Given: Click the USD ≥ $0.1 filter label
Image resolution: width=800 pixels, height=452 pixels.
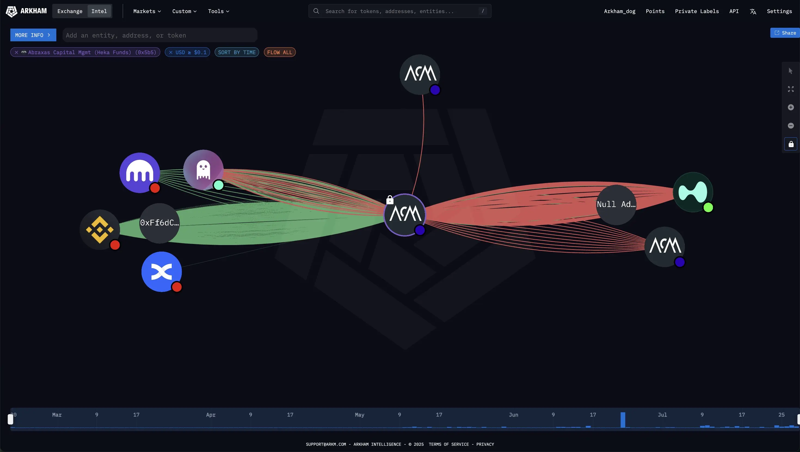Looking at the screenshot, I should tap(191, 52).
